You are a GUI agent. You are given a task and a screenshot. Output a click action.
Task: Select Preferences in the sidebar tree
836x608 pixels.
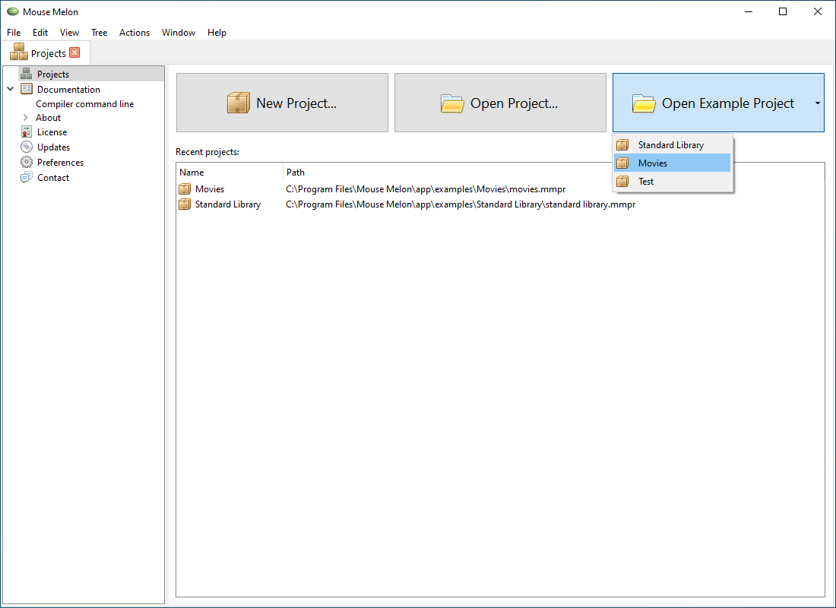pos(60,162)
